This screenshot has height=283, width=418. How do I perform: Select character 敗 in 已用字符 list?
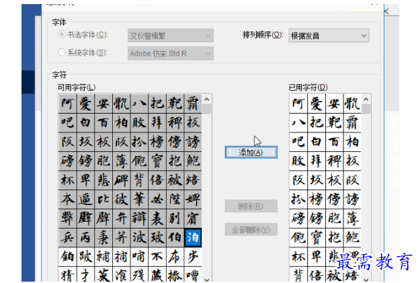[298, 161]
